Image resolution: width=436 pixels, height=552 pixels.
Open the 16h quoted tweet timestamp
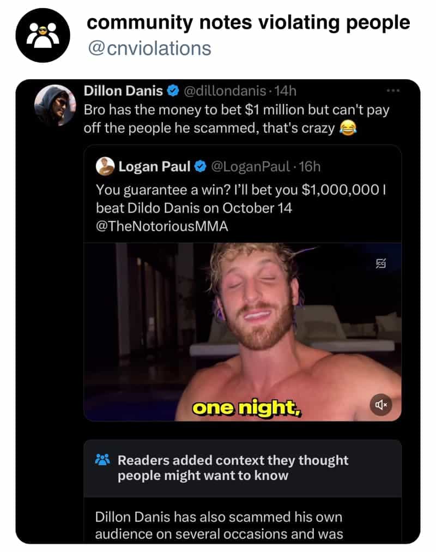pyautogui.click(x=310, y=166)
